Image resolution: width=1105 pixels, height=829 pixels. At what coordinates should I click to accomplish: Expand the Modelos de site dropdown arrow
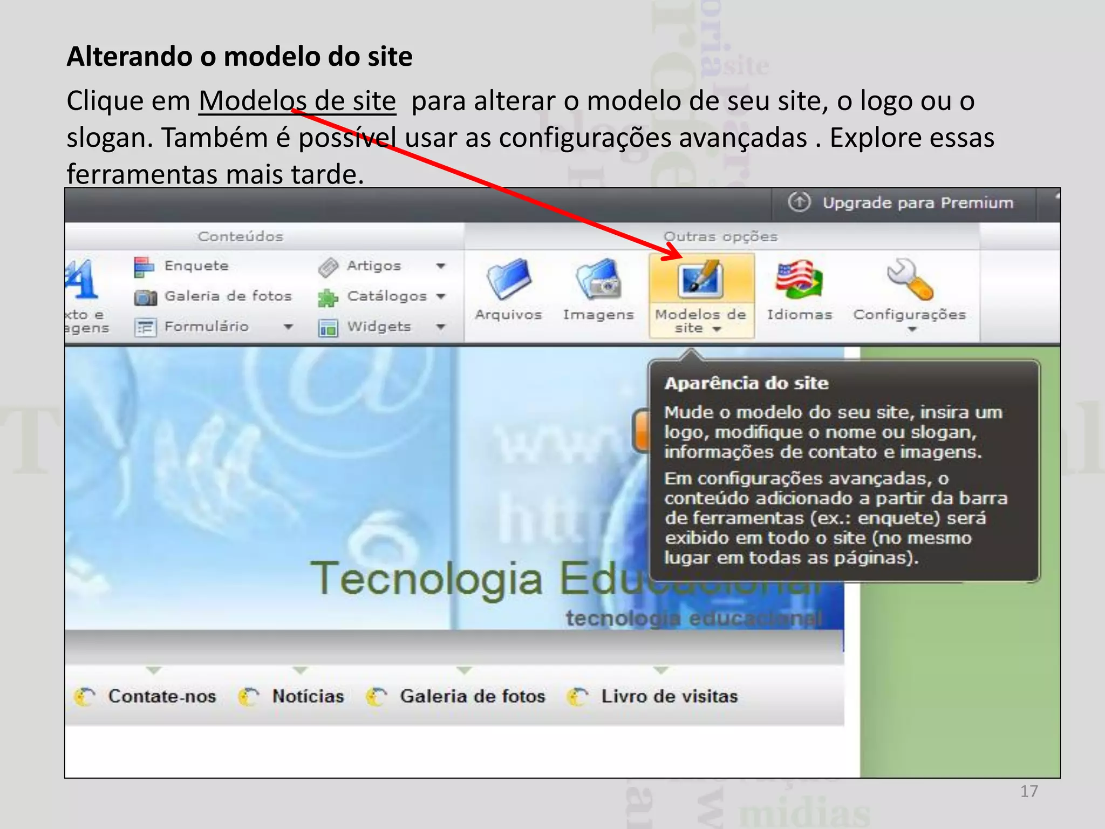tap(717, 329)
